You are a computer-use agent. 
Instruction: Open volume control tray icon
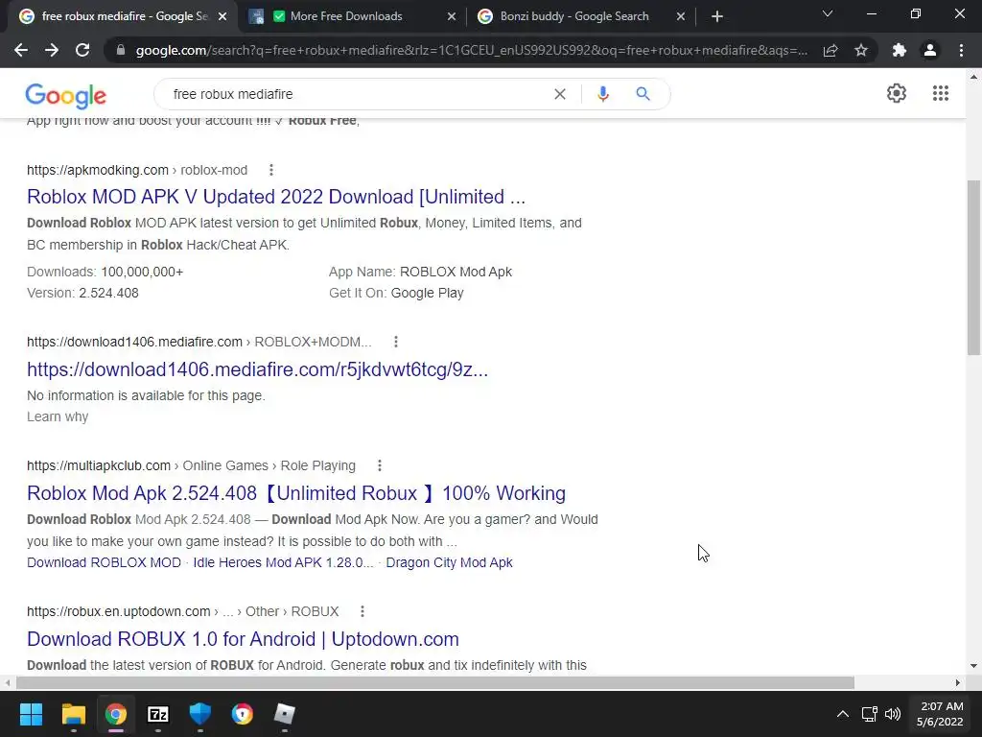(x=893, y=714)
